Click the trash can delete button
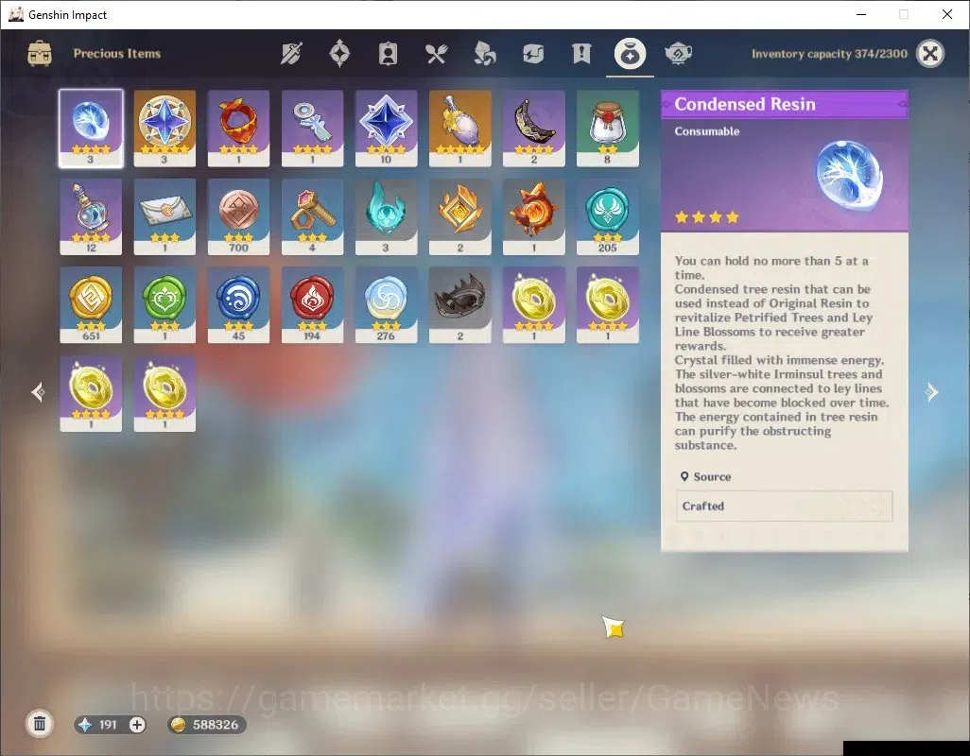 [40, 724]
